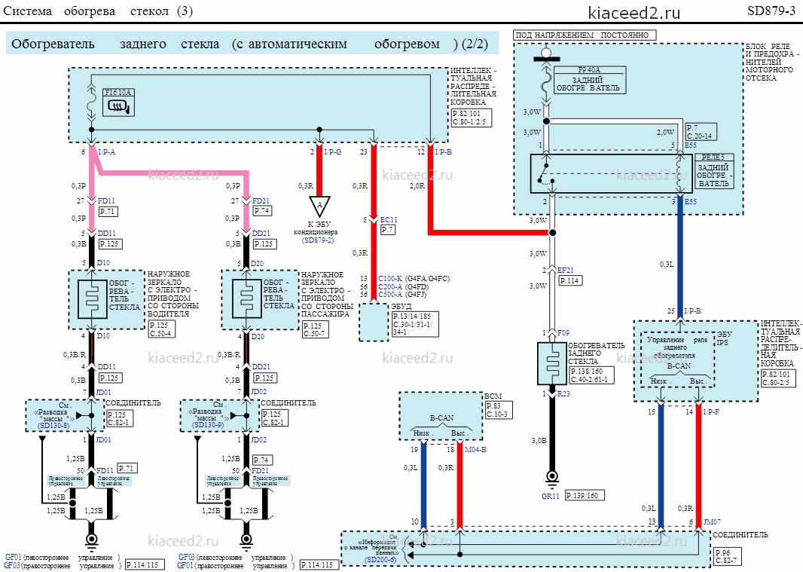The image size is (803, 572).
Task: Click the I/P-F connector label
Action: pos(711,411)
